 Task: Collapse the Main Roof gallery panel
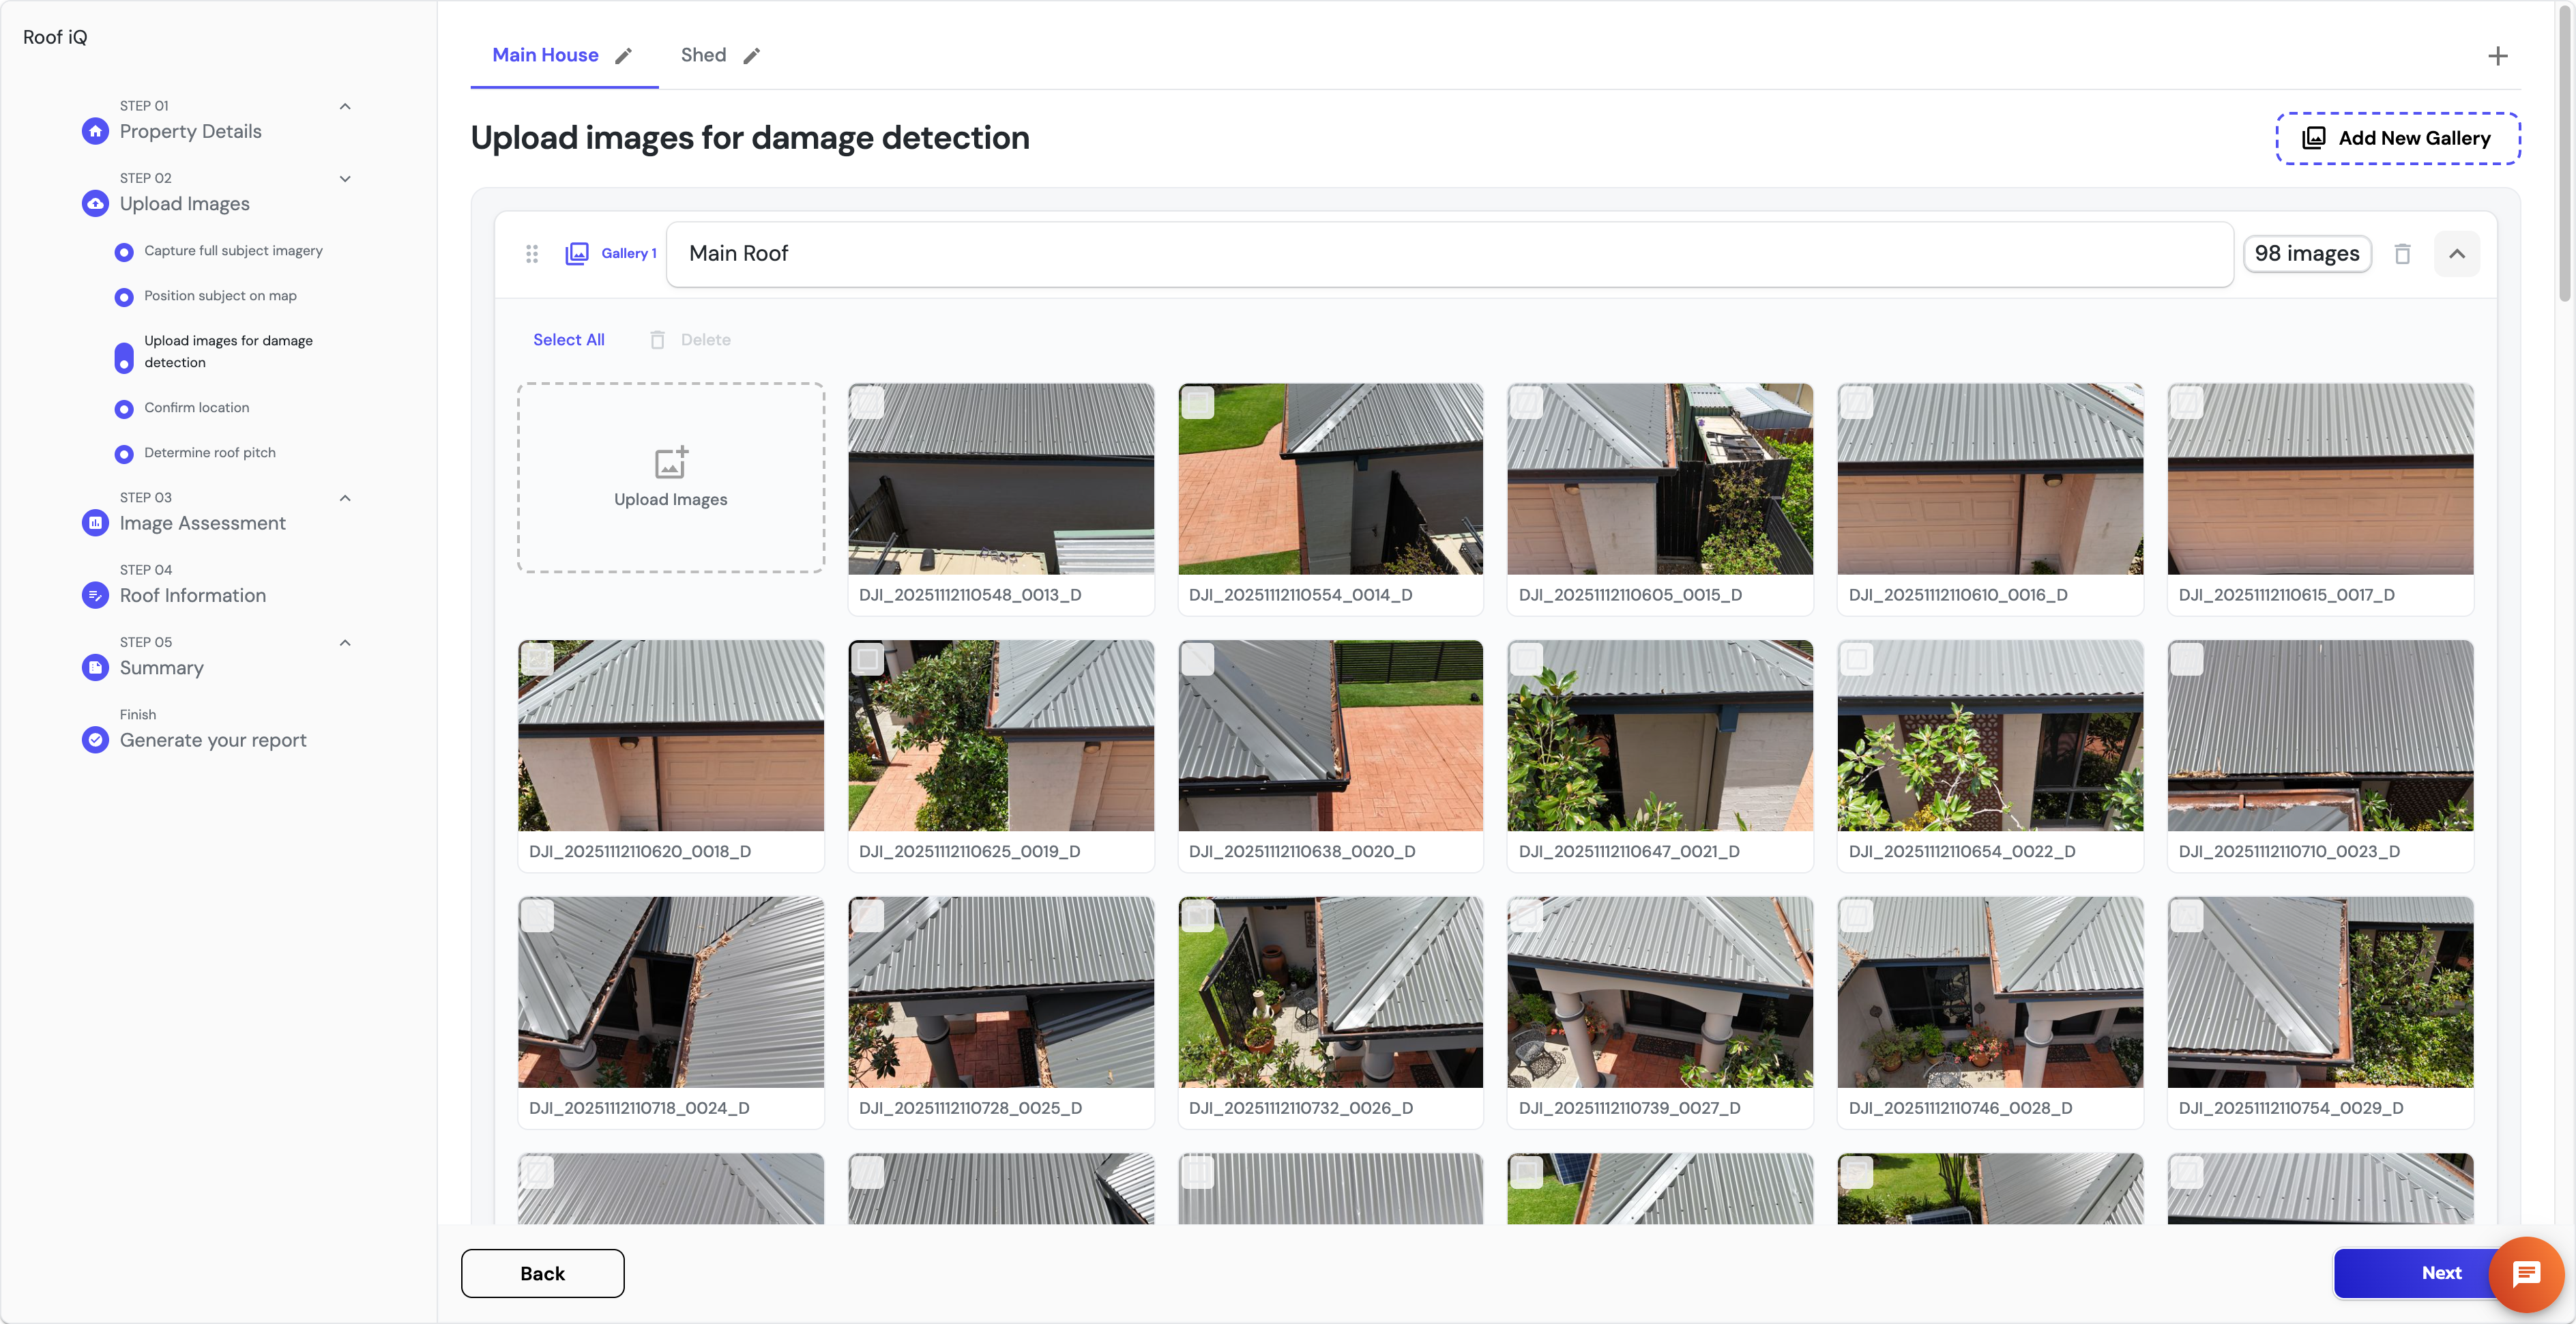[x=2457, y=254]
